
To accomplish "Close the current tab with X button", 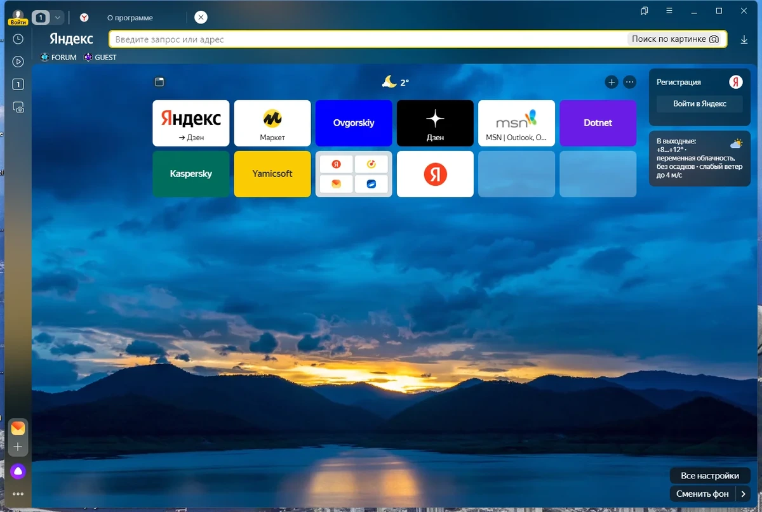I will point(201,17).
